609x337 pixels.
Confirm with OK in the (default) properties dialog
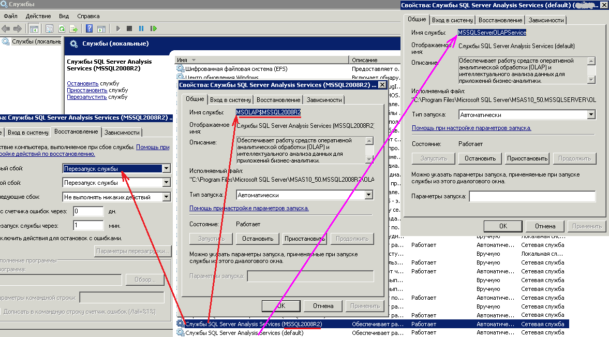coord(503,226)
